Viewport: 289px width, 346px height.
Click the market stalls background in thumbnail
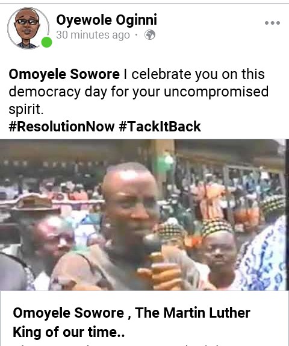pos(220,168)
